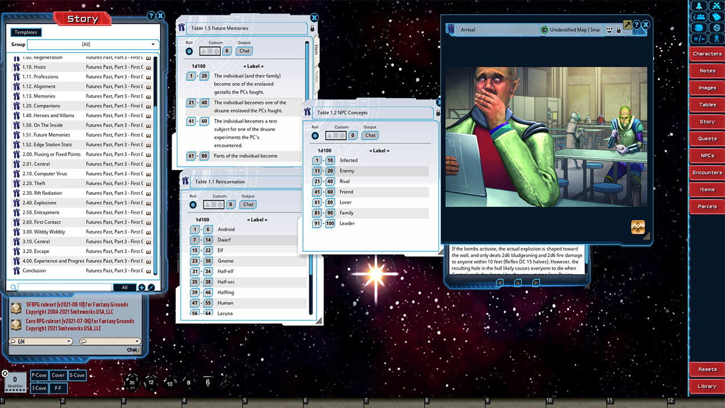This screenshot has width=725, height=408.
Task: Open the Combat Tracker crossed swords icon
Action: [716, 6]
